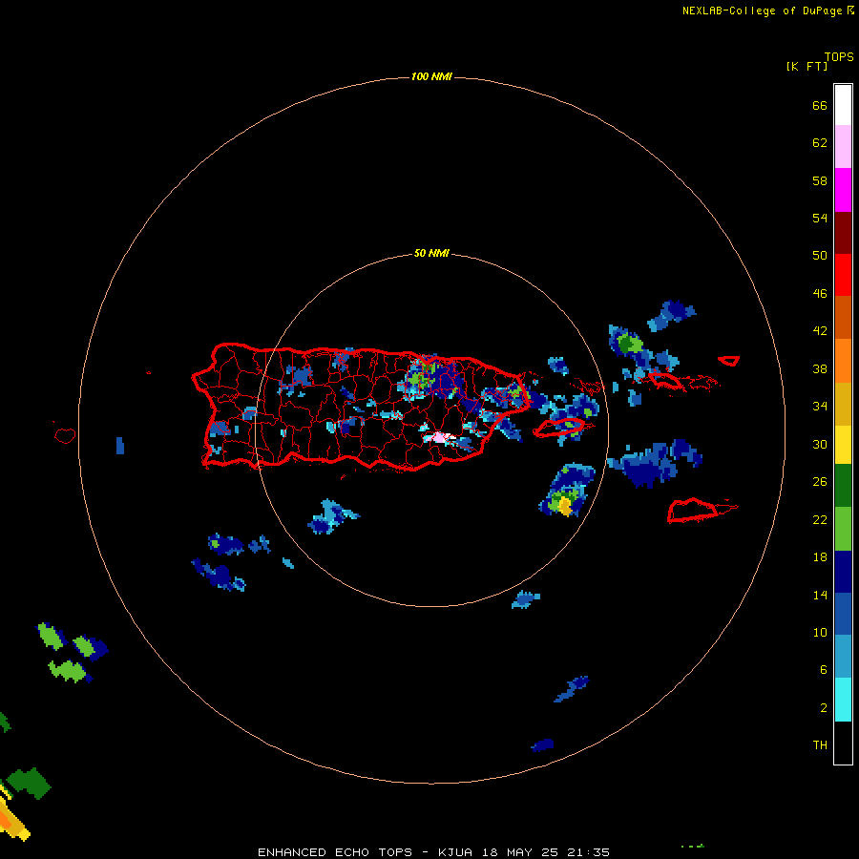Click the magenta 58 kft legend swatch

point(843,190)
